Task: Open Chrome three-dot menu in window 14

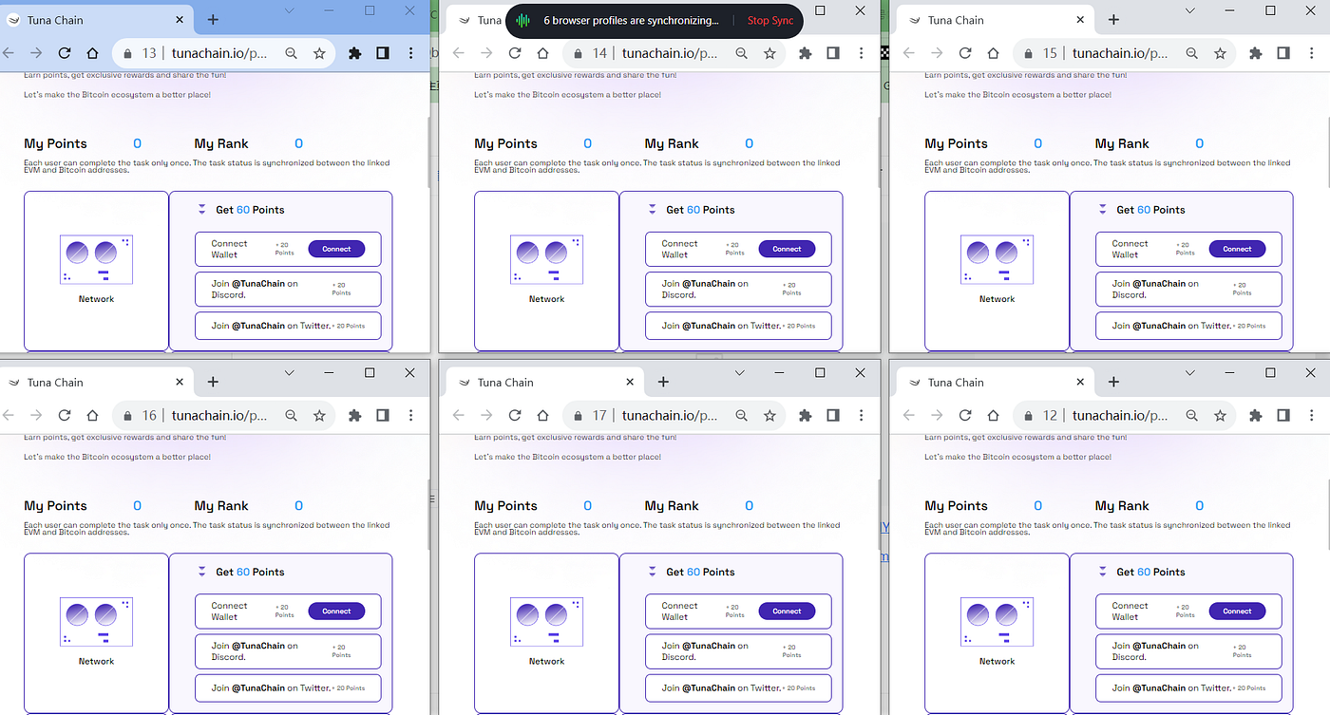Action: 861,53
